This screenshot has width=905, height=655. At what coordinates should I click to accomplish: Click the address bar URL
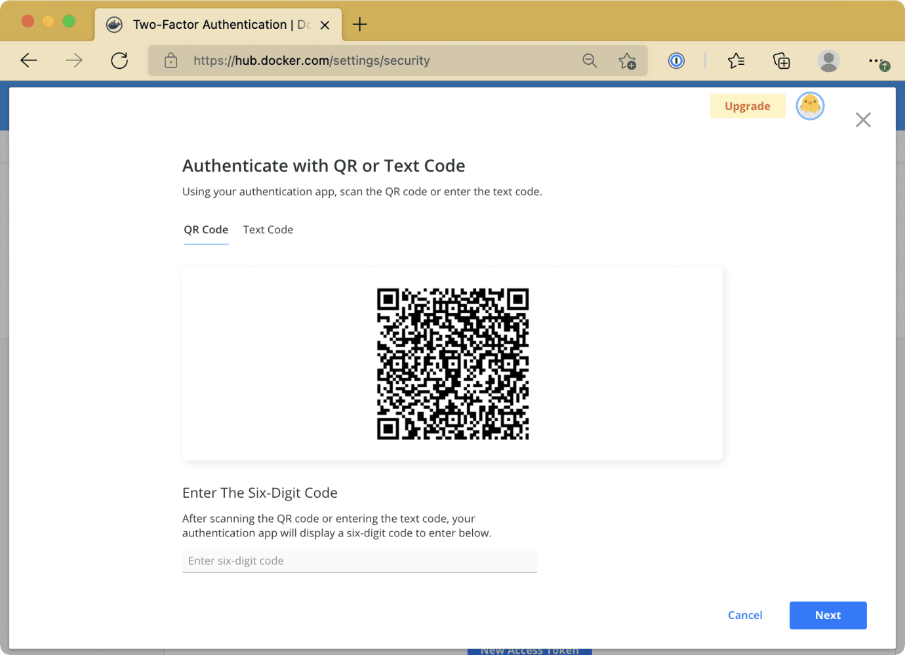coord(312,61)
